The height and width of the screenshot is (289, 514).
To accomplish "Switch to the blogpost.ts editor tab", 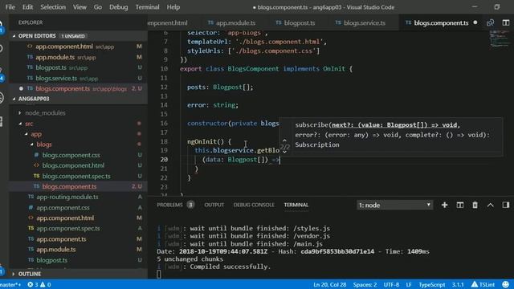I will [x=295, y=22].
